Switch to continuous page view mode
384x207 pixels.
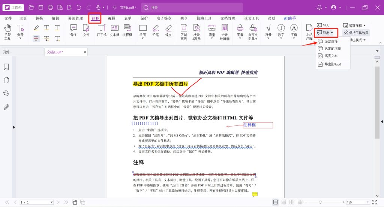[x=283, y=202]
